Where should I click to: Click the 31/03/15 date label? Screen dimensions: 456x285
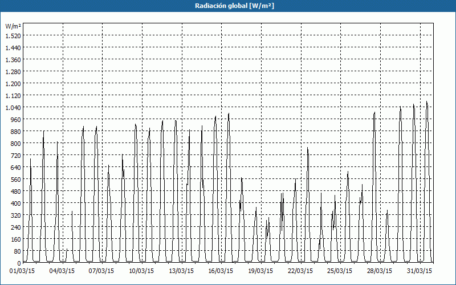[x=420, y=271]
